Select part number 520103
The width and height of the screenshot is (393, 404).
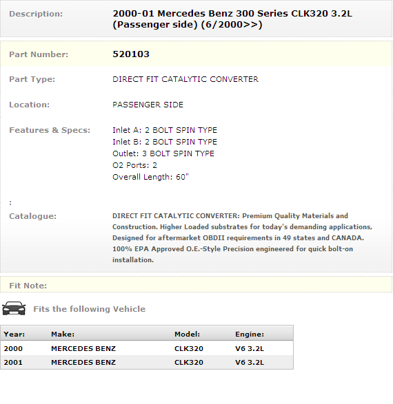pyautogui.click(x=131, y=54)
